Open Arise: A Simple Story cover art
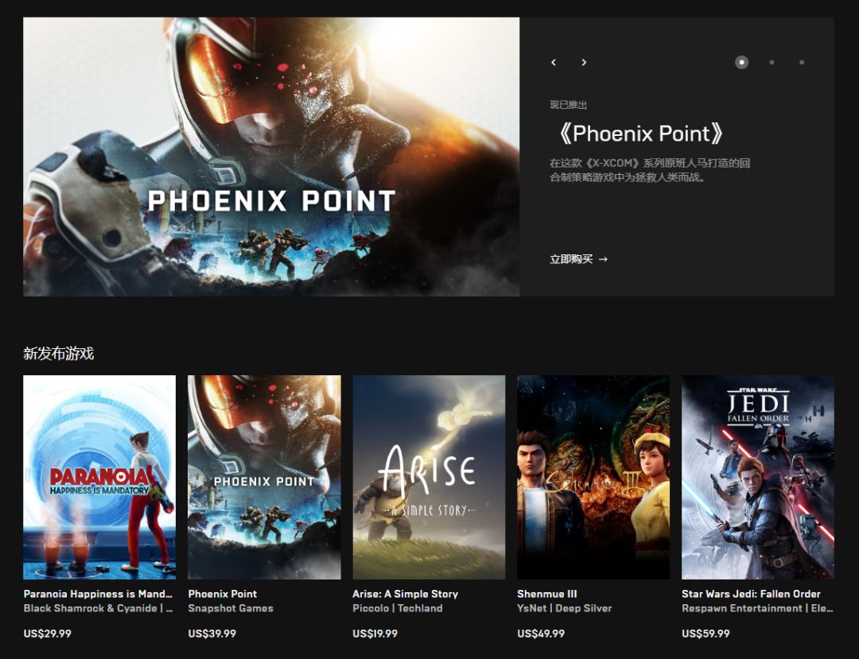The width and height of the screenshot is (859, 659). coord(429,477)
